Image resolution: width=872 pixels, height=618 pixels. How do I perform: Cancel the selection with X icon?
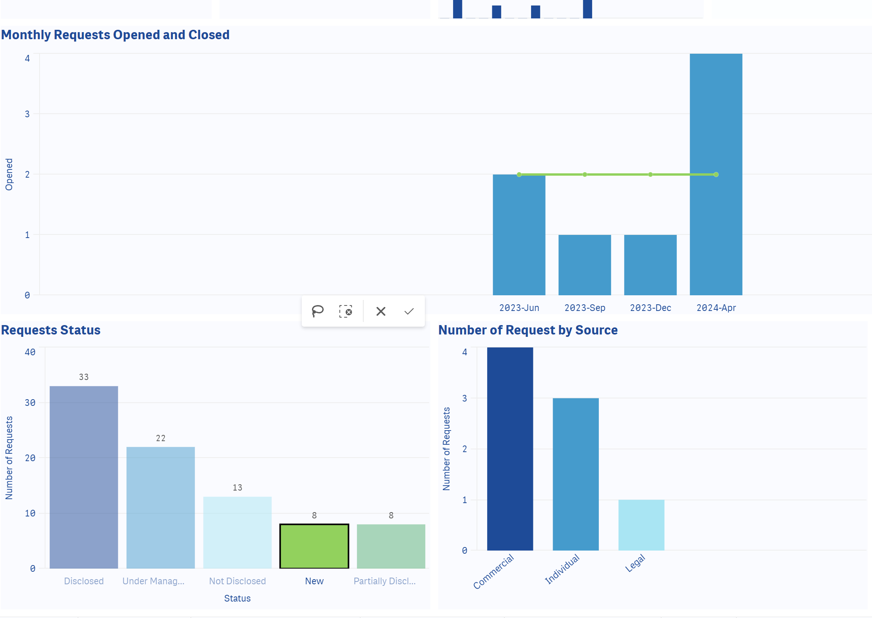pyautogui.click(x=381, y=311)
